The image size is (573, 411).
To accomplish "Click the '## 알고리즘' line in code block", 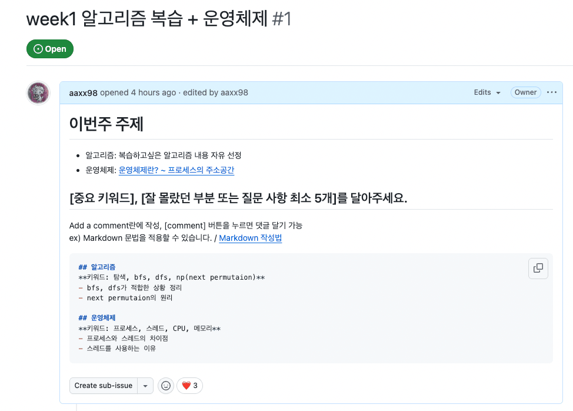I will [97, 267].
